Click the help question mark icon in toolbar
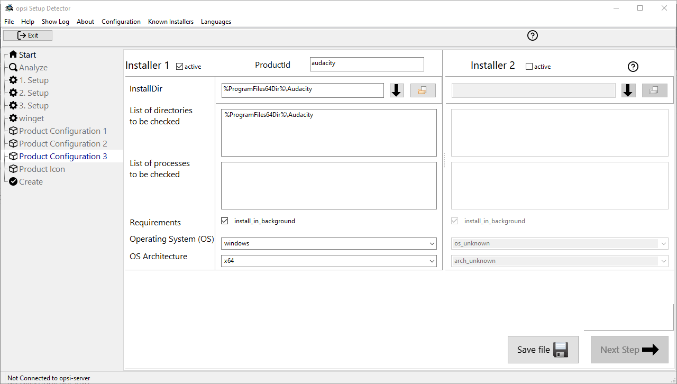The width and height of the screenshot is (677, 384). click(533, 35)
